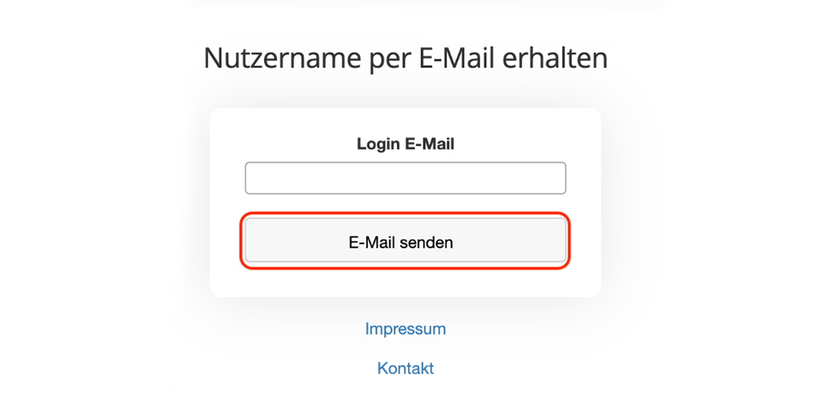Viewport: 828px width, 414px height.
Task: Go to the Kontakt page
Action: [405, 368]
